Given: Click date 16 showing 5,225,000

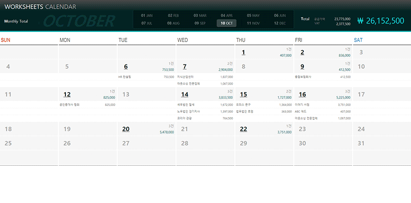Looking at the screenshot, I should coord(302,95).
